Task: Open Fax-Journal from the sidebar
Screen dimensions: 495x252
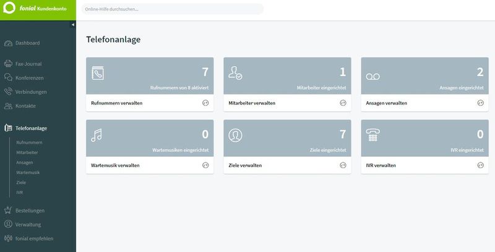Action: [28, 64]
